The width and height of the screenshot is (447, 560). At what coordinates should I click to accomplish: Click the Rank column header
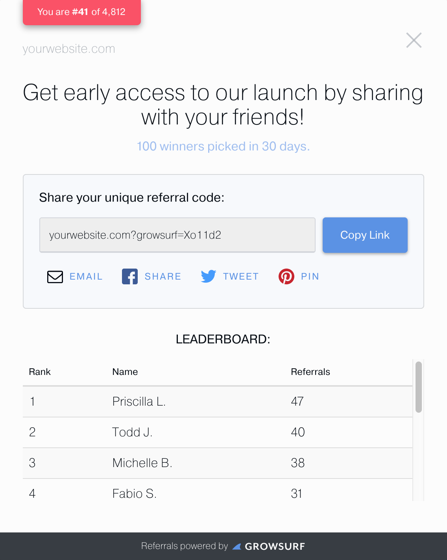pos(40,372)
